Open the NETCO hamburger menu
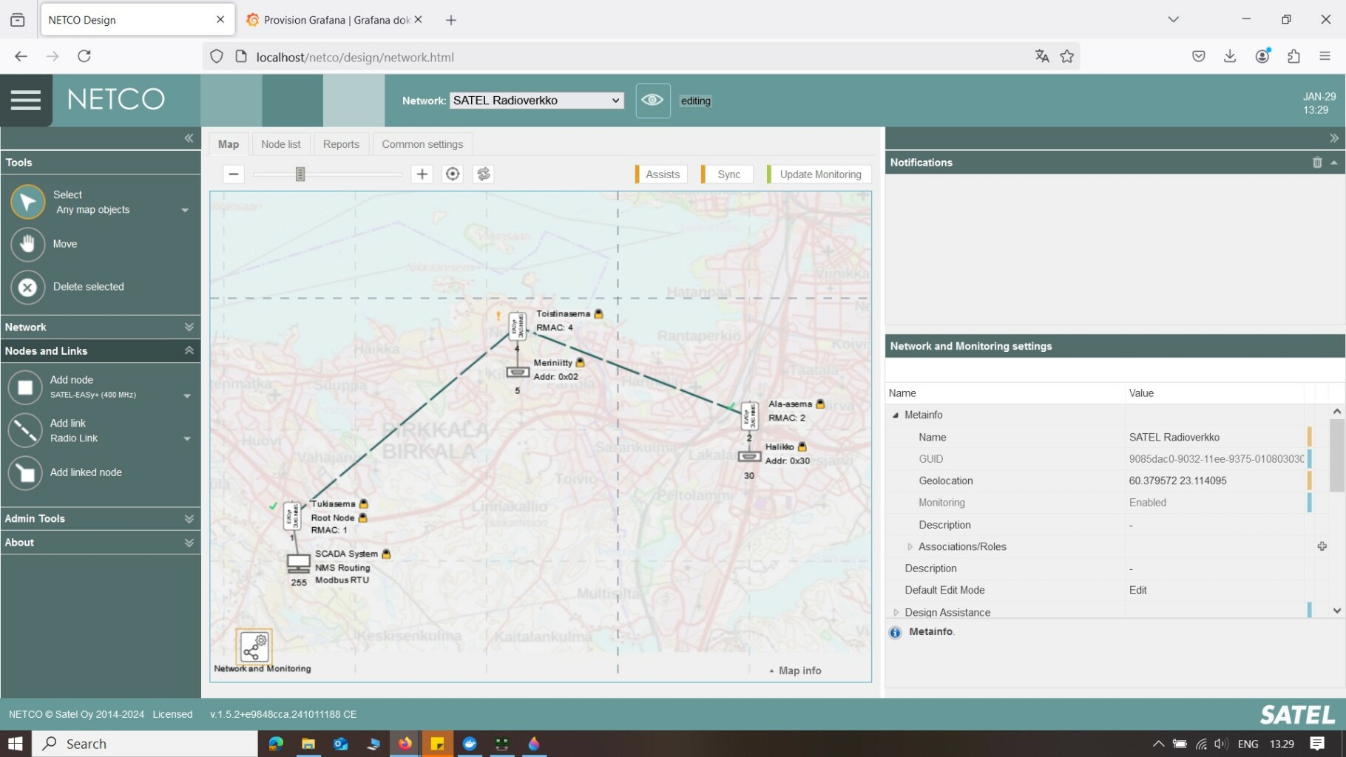 click(x=26, y=100)
